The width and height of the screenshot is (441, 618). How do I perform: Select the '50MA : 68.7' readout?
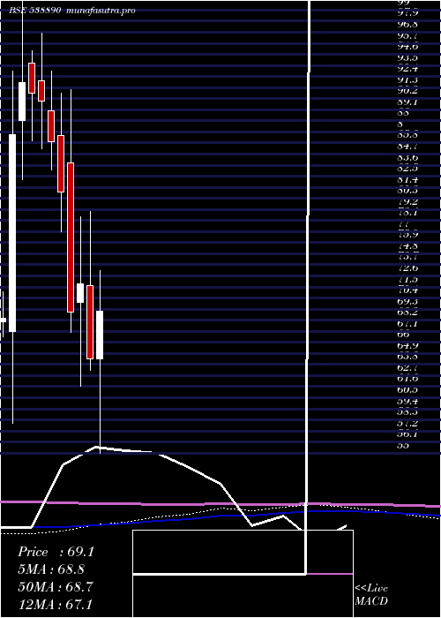coord(56,587)
